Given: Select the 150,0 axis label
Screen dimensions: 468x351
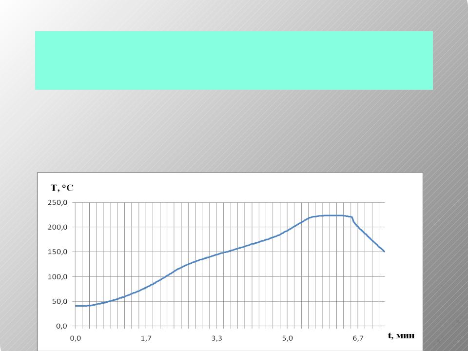Looking at the screenshot, I should click(x=58, y=252).
